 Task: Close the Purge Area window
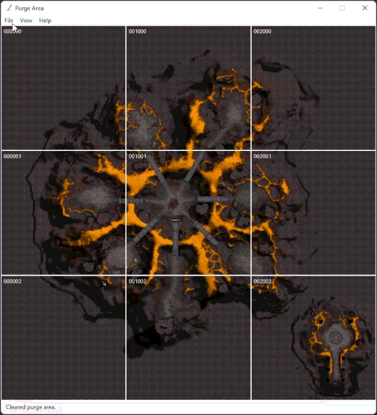365,8
